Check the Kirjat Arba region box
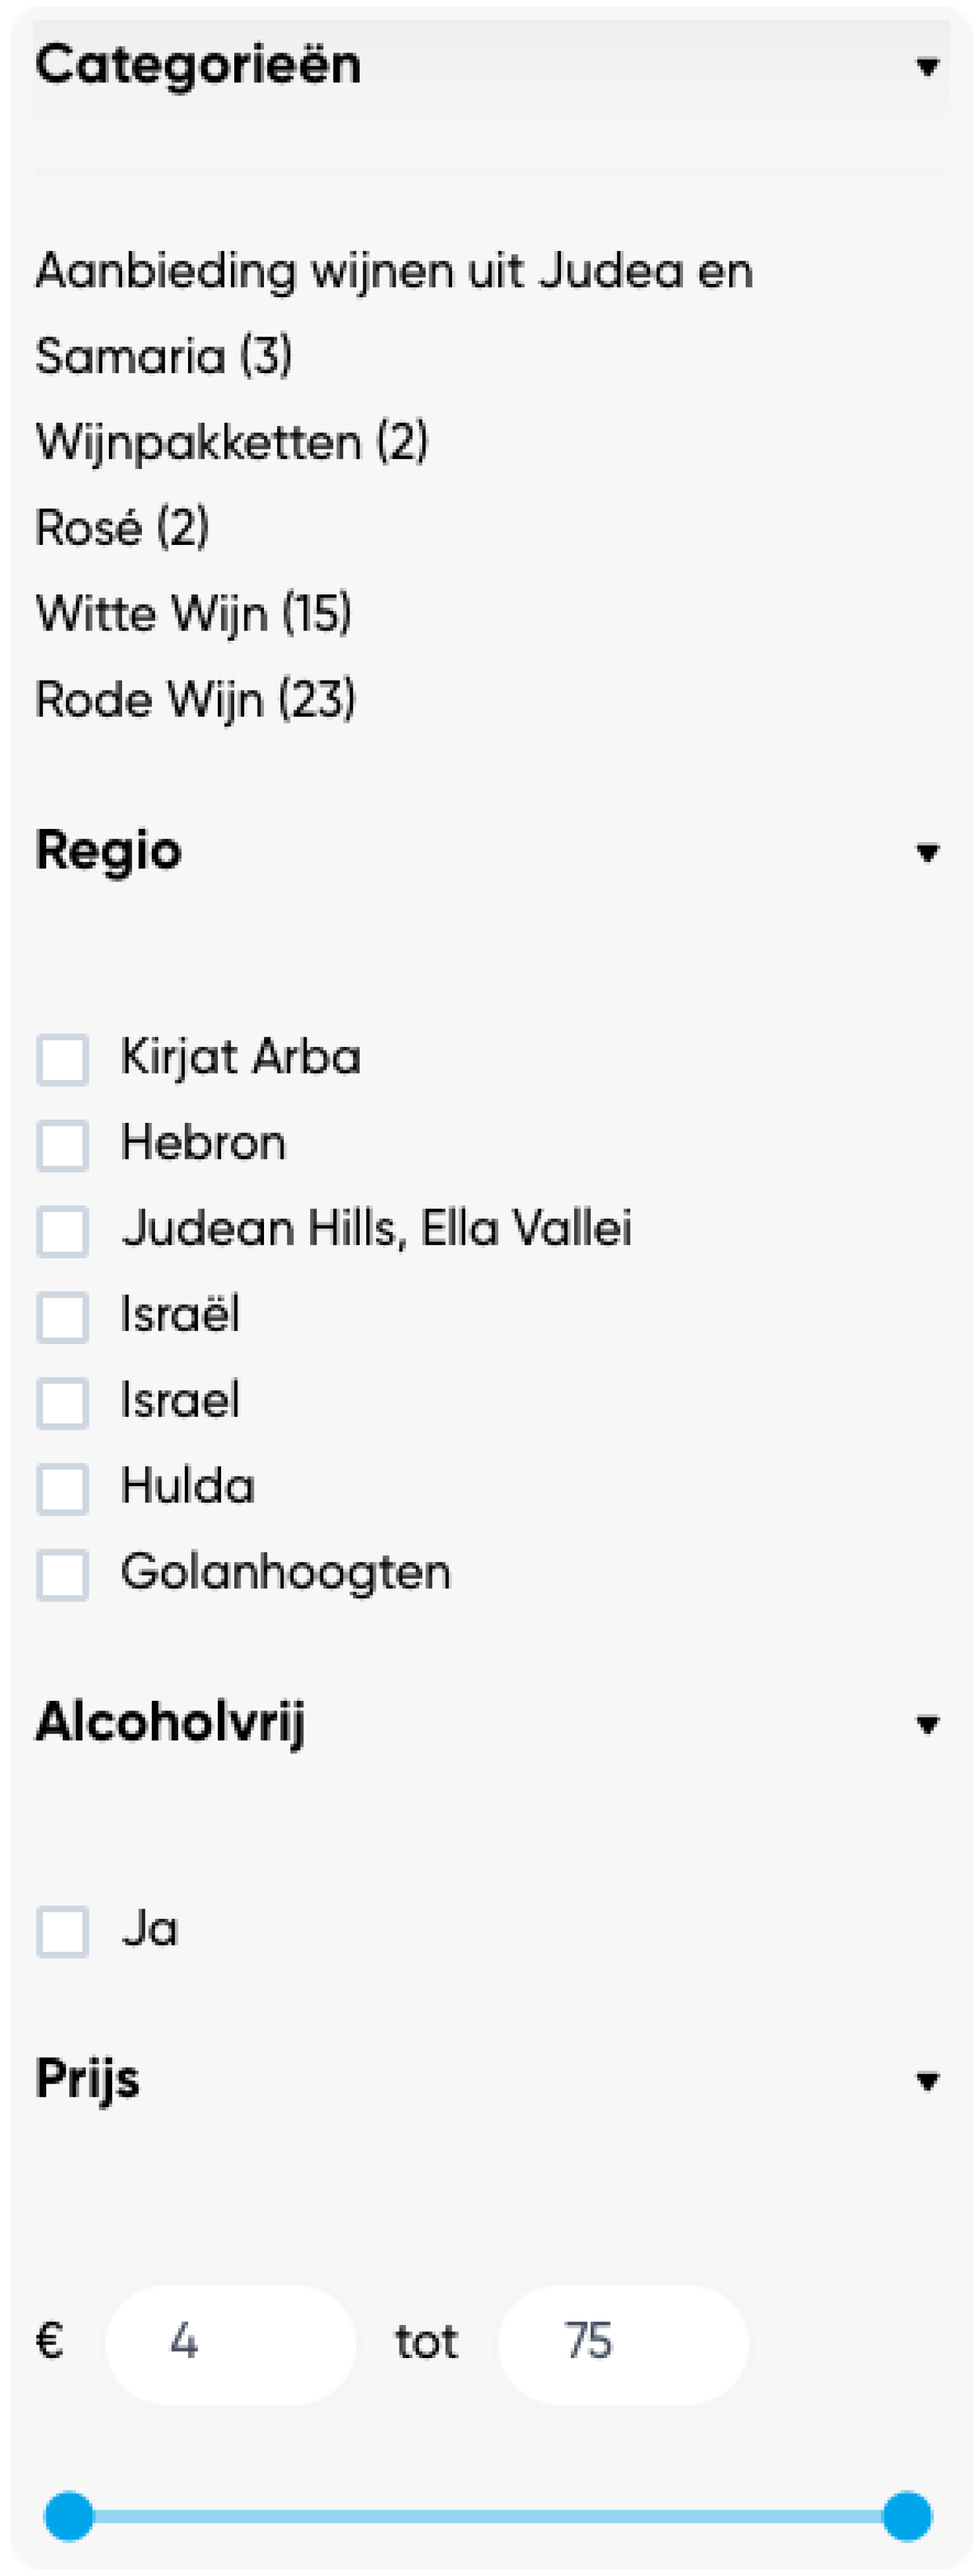Viewport: 980px width, 2576px height. tap(62, 1059)
